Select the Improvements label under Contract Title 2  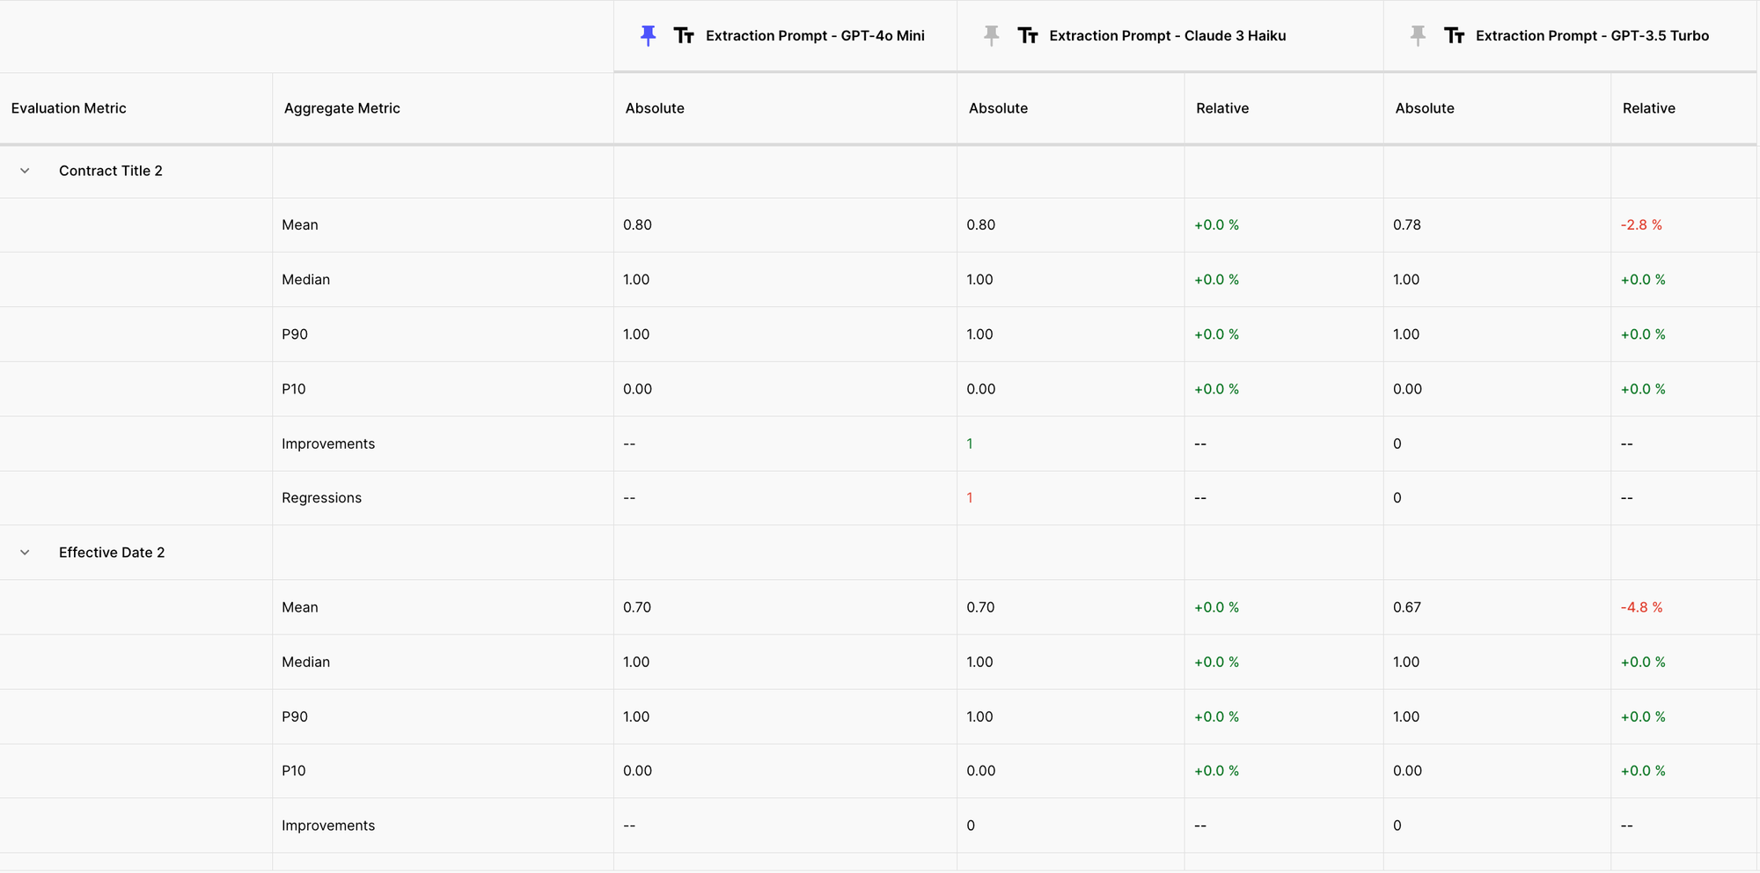click(x=328, y=444)
